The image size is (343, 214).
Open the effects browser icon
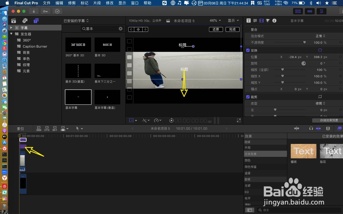coord(339,128)
